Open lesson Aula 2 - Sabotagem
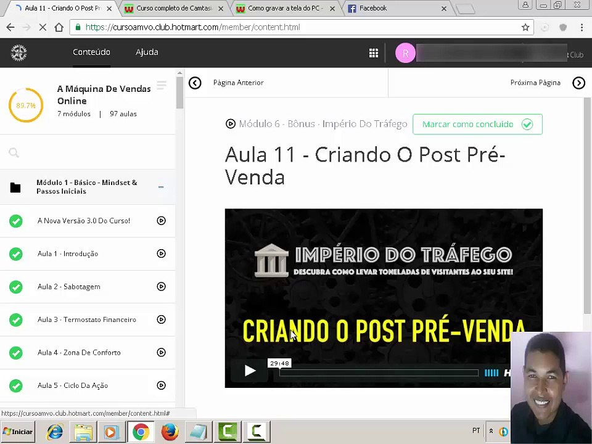Screen dimensions: 592x444 (68, 287)
